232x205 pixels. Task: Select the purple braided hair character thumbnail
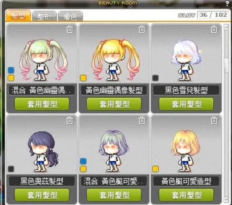point(43,151)
